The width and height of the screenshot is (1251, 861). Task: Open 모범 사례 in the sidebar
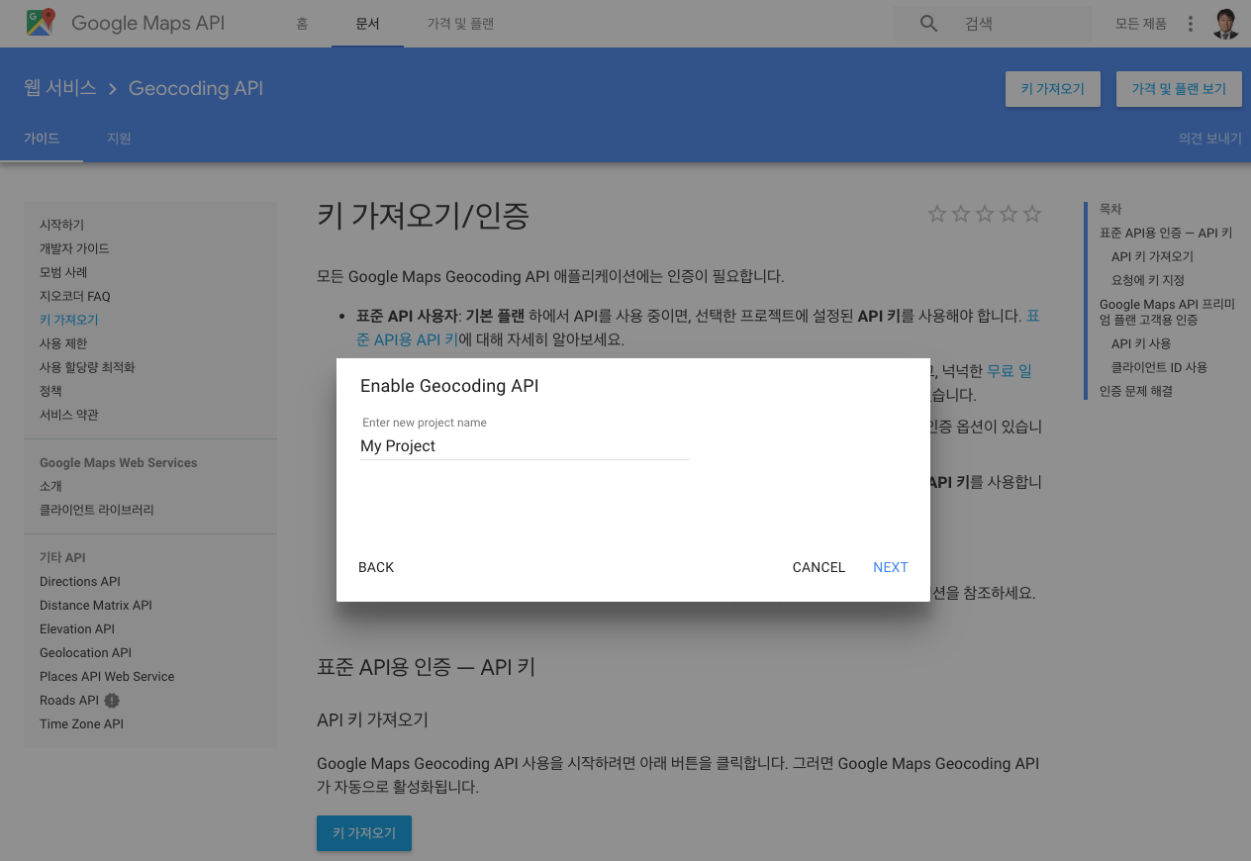63,272
